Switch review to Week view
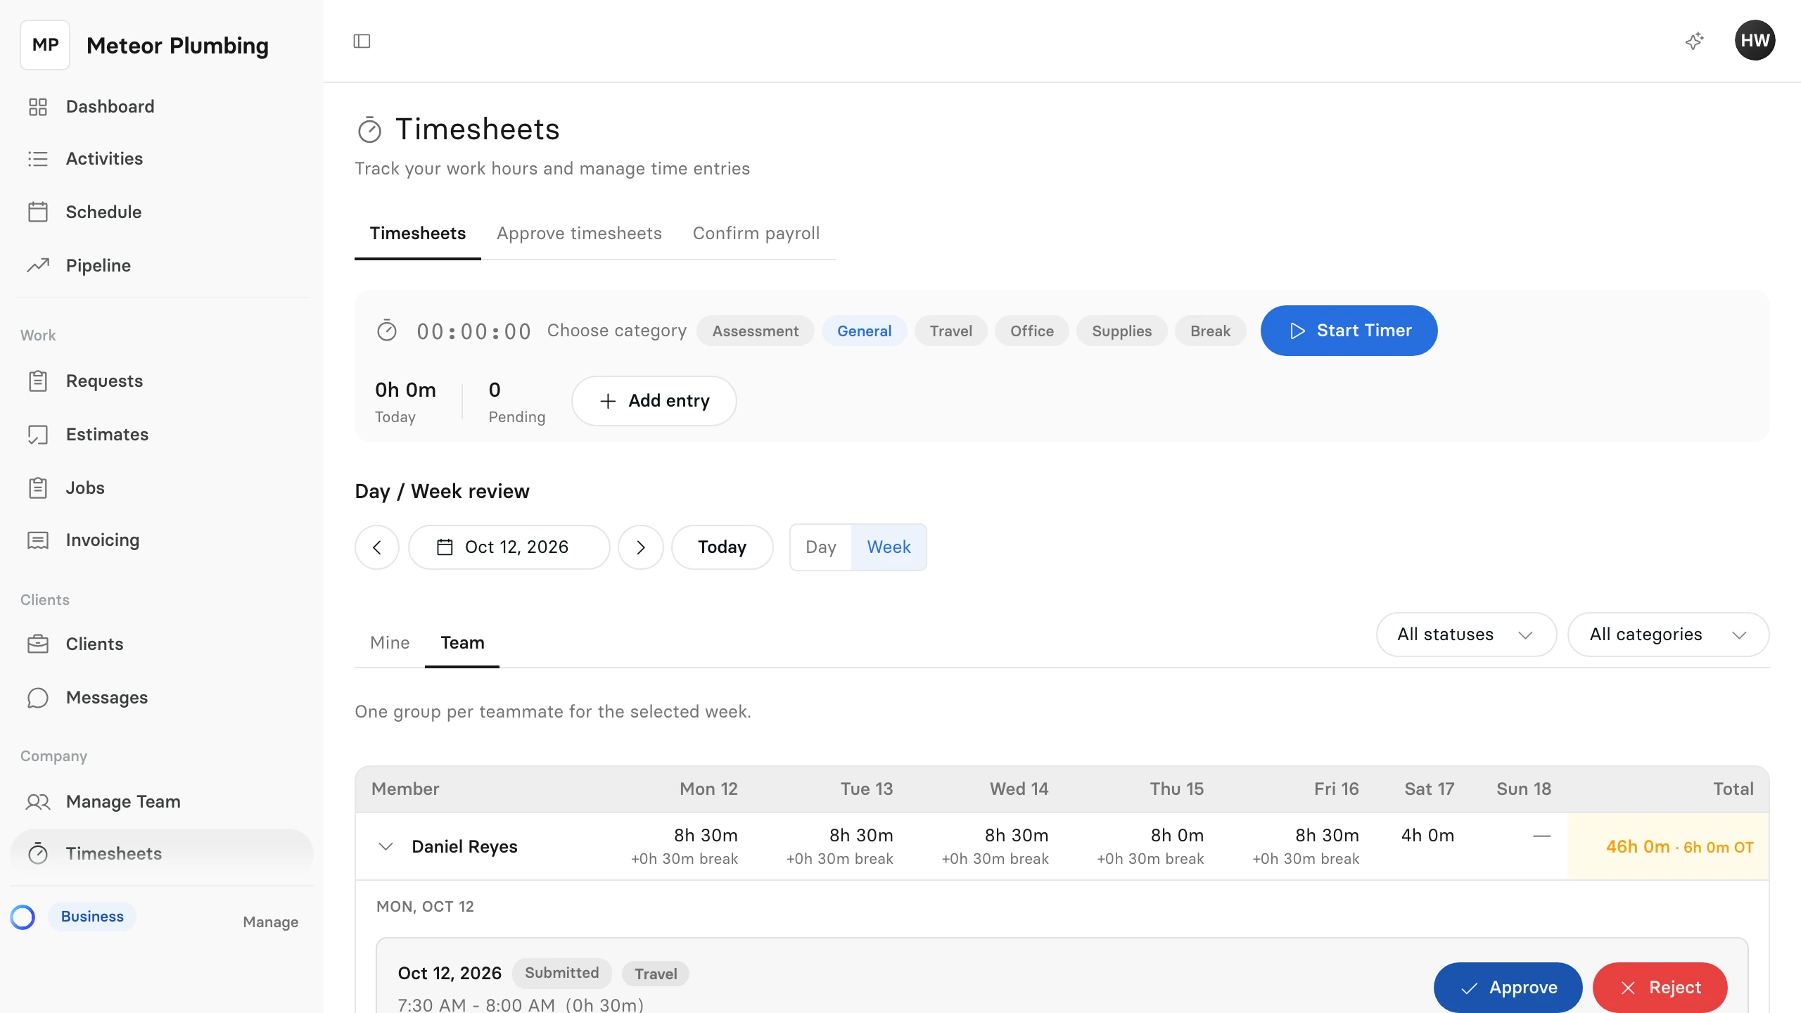Viewport: 1801px width, 1013px height. tap(889, 547)
